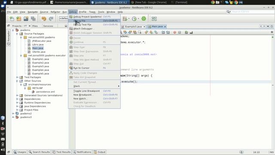Expand the jpademo2 project node
This screenshot has width=275, height=155.
click(13, 114)
